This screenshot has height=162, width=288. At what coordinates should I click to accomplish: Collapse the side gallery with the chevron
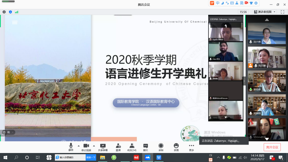pyautogui.click(x=244, y=81)
